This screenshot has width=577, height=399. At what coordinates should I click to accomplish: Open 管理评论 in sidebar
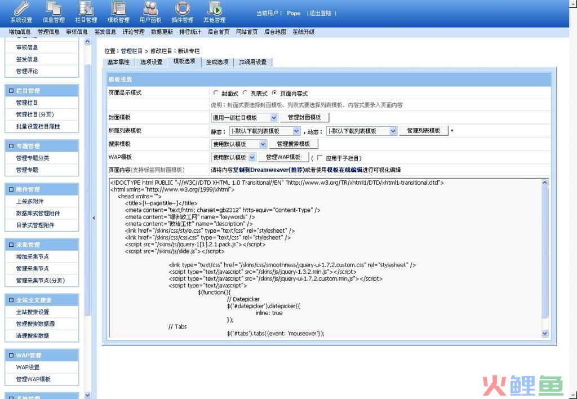tap(27, 71)
